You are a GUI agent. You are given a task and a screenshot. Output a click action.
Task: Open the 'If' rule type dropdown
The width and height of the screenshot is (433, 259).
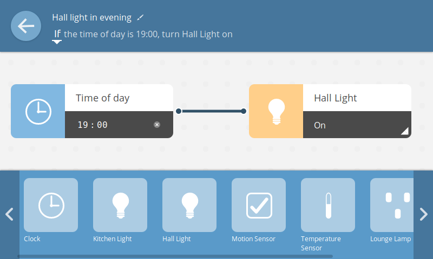[x=57, y=36]
